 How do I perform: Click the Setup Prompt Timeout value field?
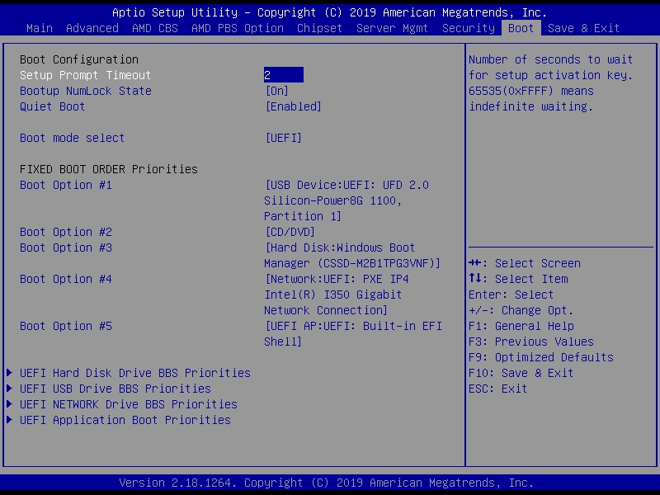click(x=283, y=75)
